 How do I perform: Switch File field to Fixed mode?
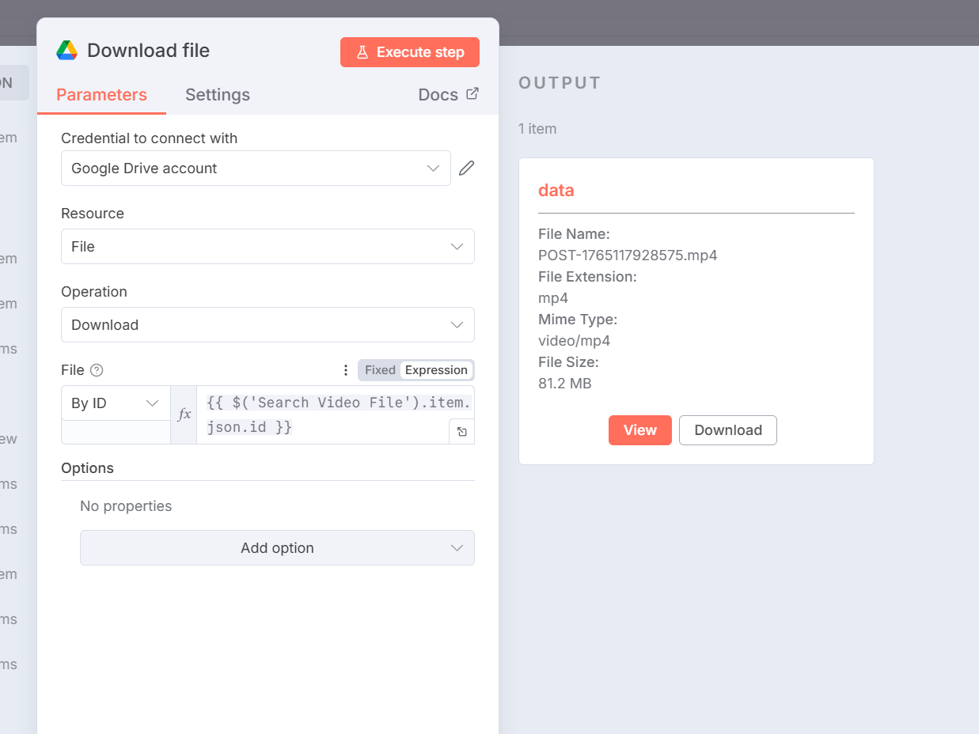point(380,370)
